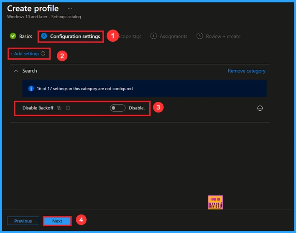The height and width of the screenshot is (233, 296).
Task: Click the copy icon next to Disable Backoff
Action: click(x=59, y=108)
